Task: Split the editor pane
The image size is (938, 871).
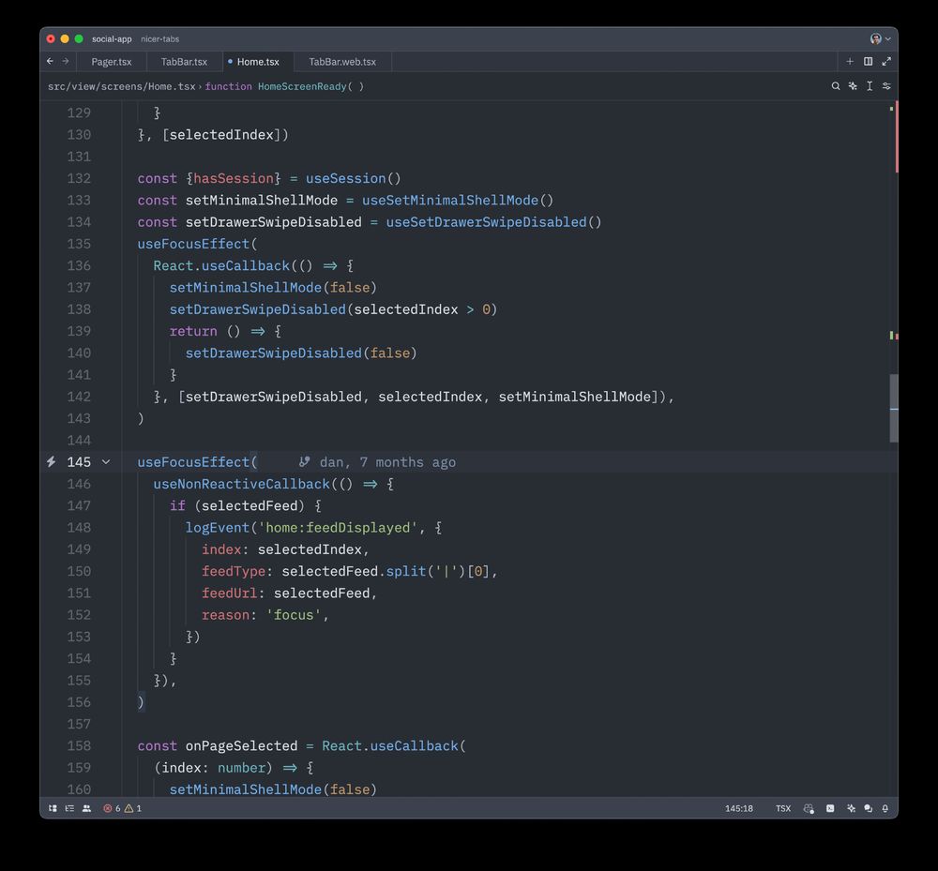Action: (x=868, y=61)
